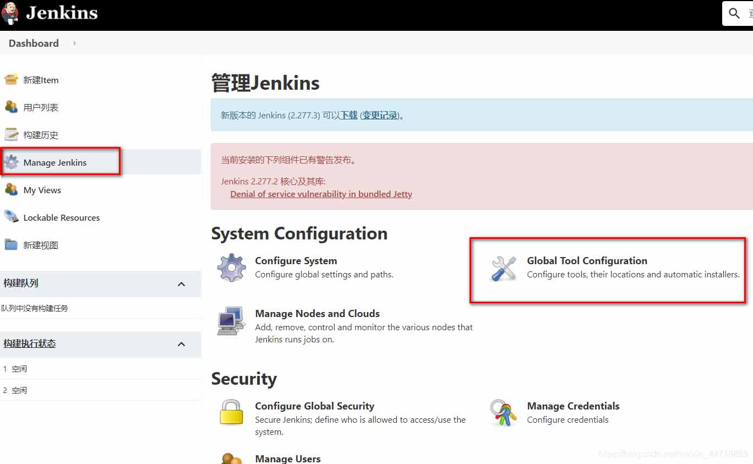Viewport: 753px width, 464px height.
Task: Open the 变更记录 changelog link
Action: (380, 115)
